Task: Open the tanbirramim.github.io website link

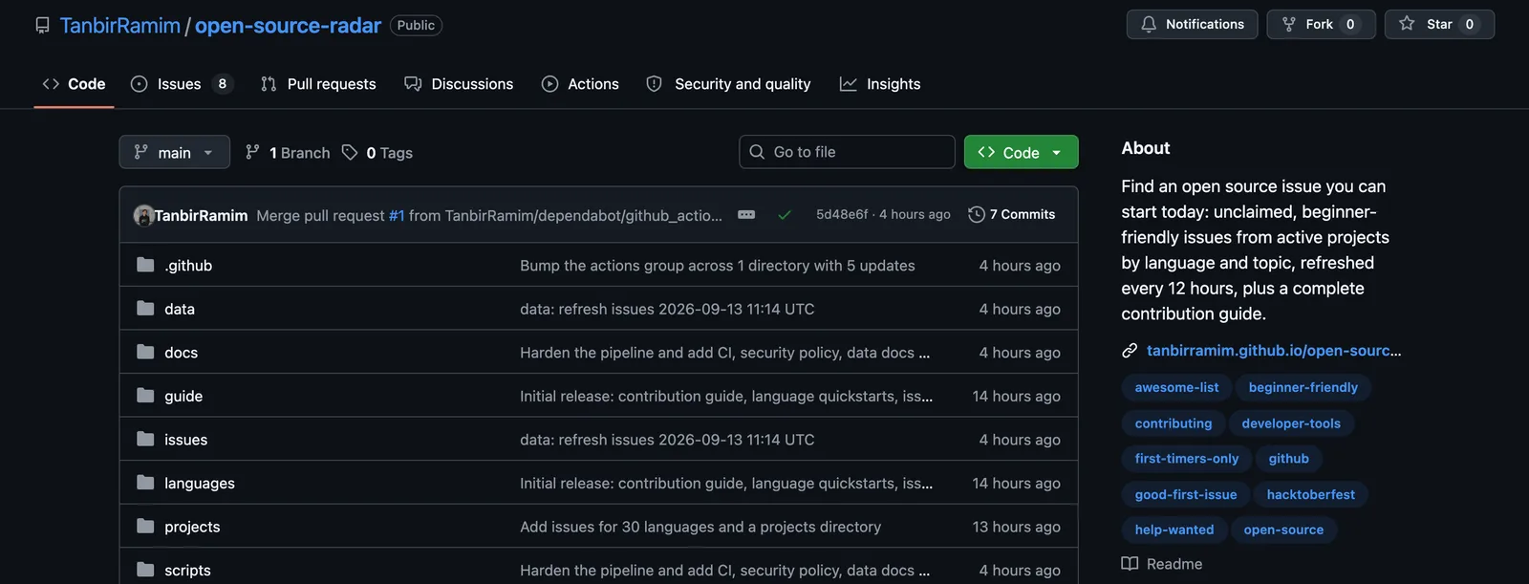Action: (1274, 351)
